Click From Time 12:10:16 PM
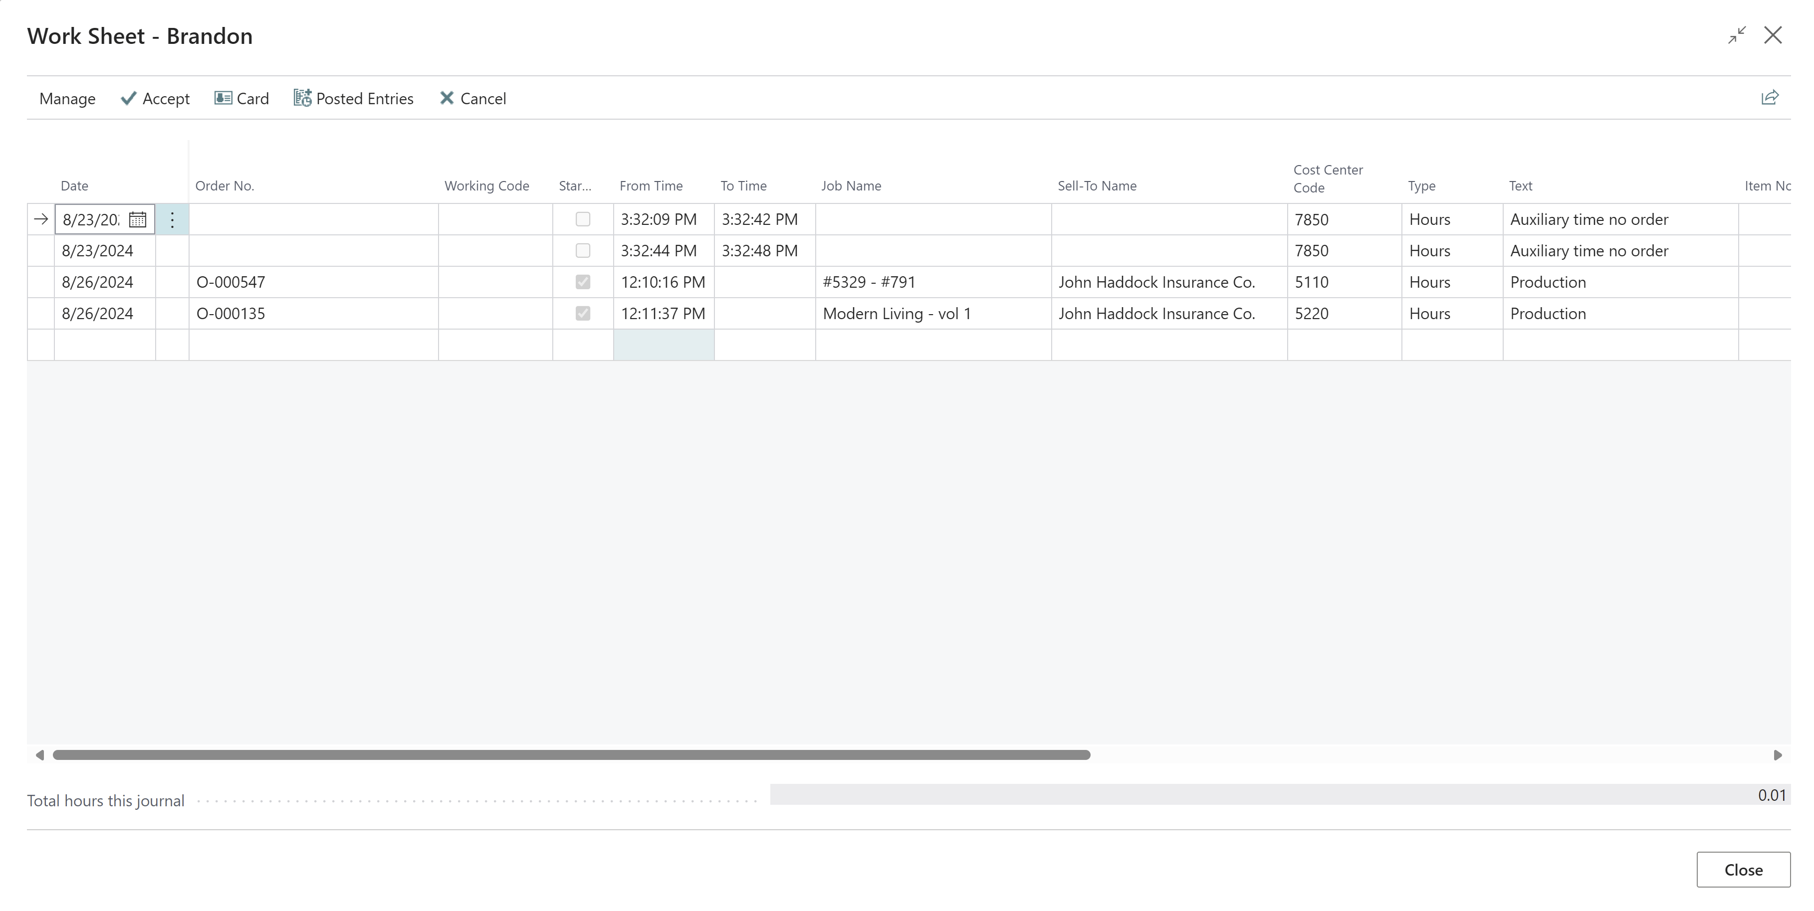 (664, 282)
